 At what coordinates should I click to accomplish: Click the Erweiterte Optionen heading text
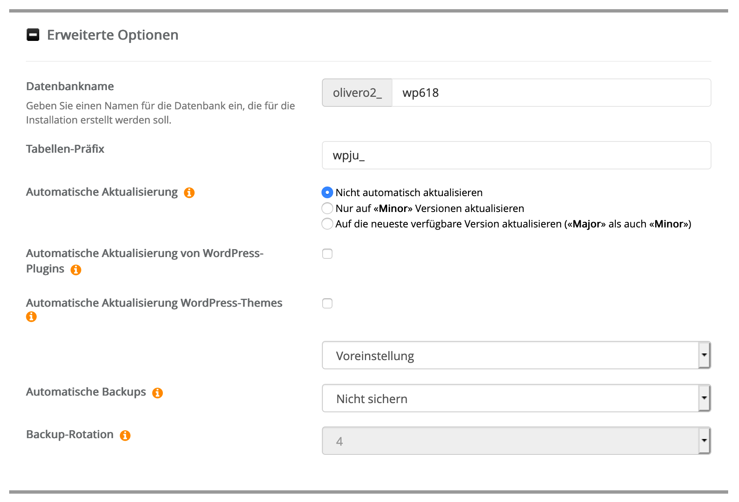point(113,35)
